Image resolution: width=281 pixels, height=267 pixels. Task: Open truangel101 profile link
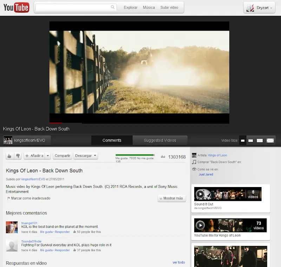[29, 223]
